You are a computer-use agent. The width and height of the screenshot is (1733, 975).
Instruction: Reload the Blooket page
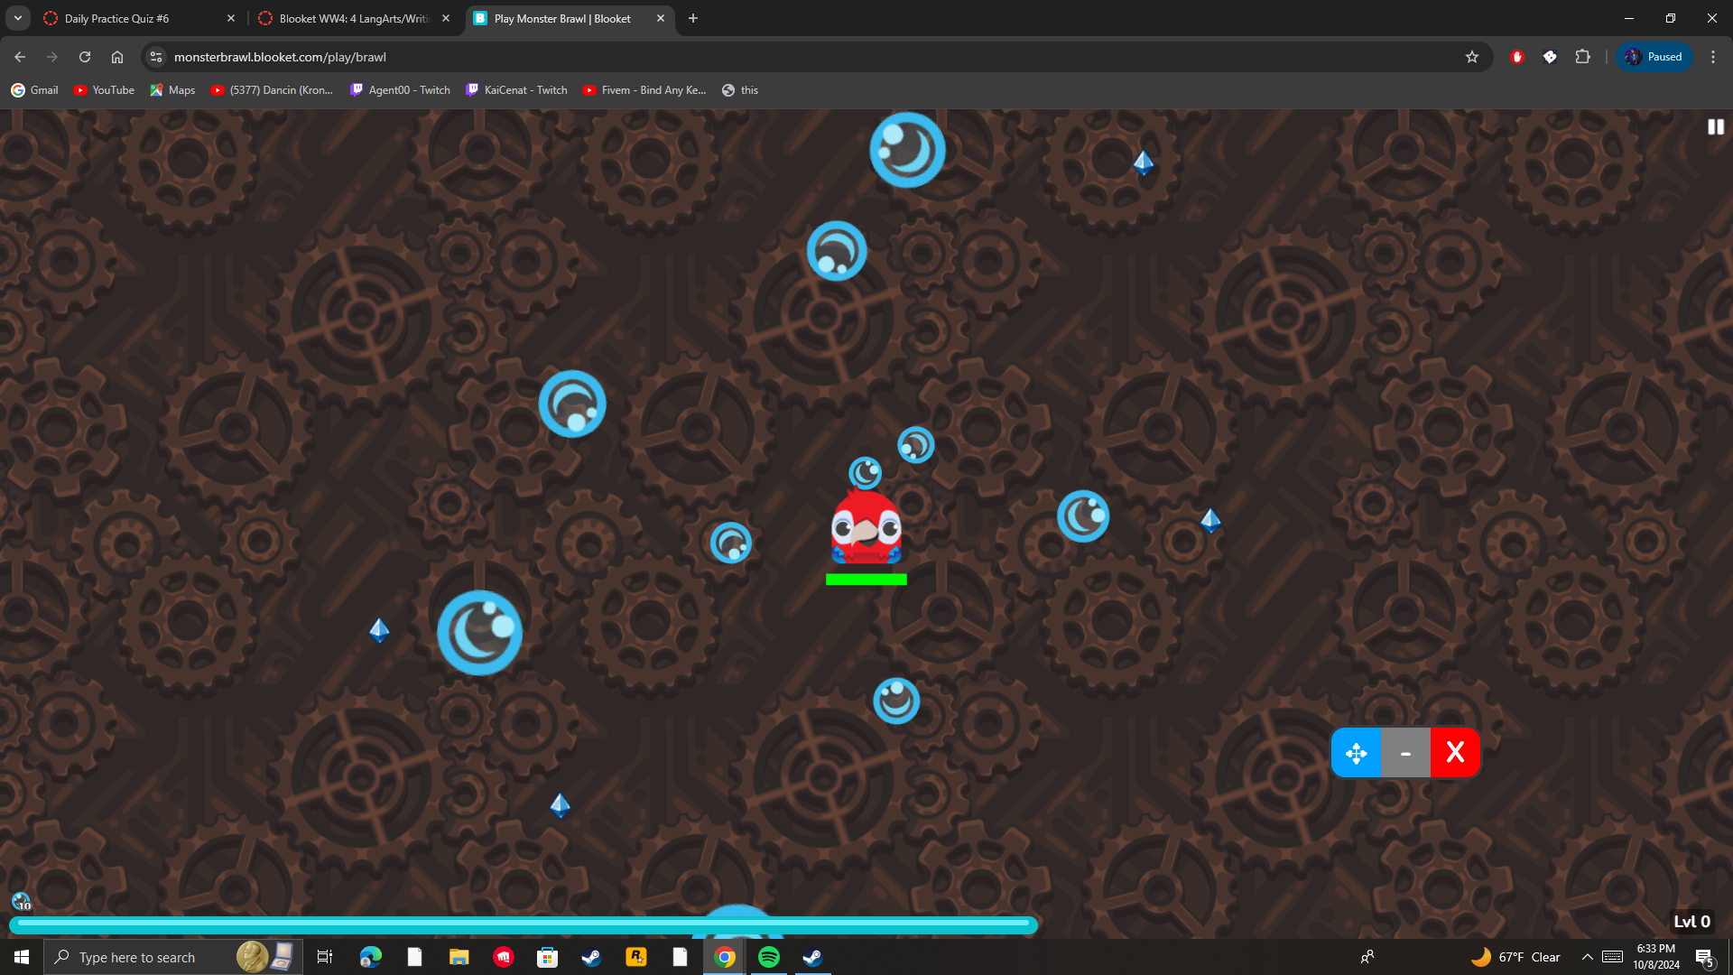85,57
